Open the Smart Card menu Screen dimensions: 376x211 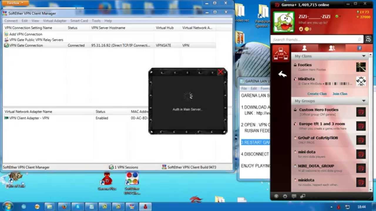pyautogui.click(x=79, y=21)
